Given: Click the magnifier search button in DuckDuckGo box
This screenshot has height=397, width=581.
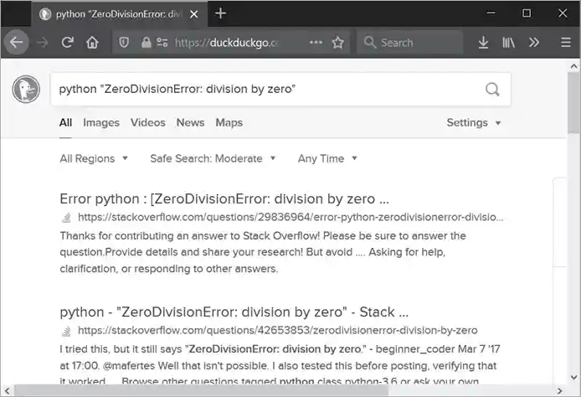Looking at the screenshot, I should pyautogui.click(x=492, y=90).
